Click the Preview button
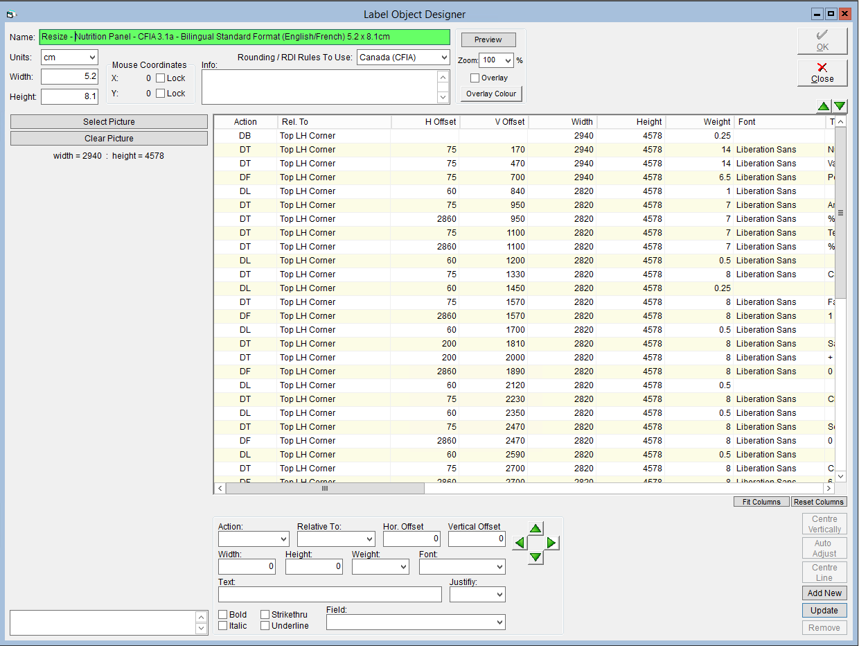This screenshot has height=646, width=859. click(x=488, y=40)
